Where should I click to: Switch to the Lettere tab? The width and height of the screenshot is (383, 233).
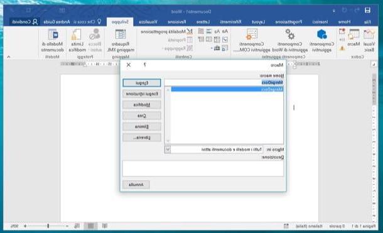(x=203, y=22)
